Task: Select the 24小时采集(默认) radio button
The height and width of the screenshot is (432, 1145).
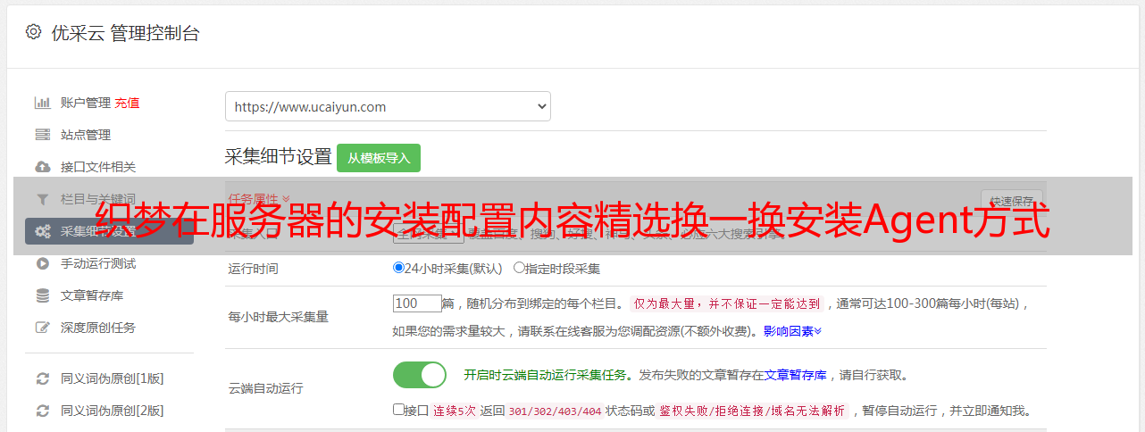Action: click(399, 267)
